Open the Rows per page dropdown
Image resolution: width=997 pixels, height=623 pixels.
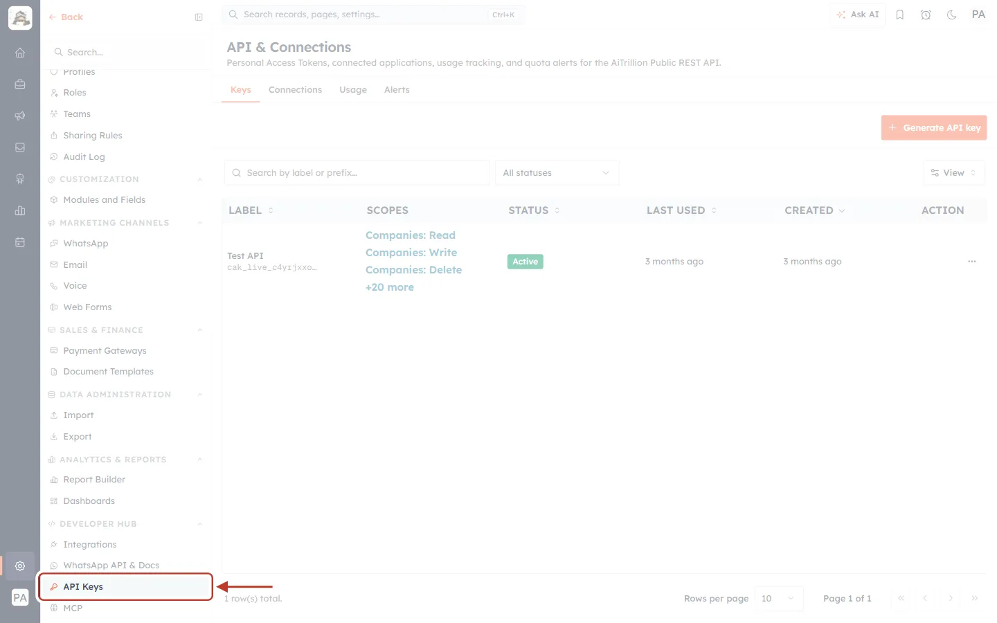779,599
